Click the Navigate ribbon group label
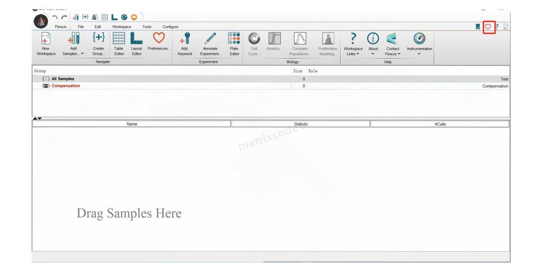Screen dimensions: 542x272 pyautogui.click(x=103, y=62)
